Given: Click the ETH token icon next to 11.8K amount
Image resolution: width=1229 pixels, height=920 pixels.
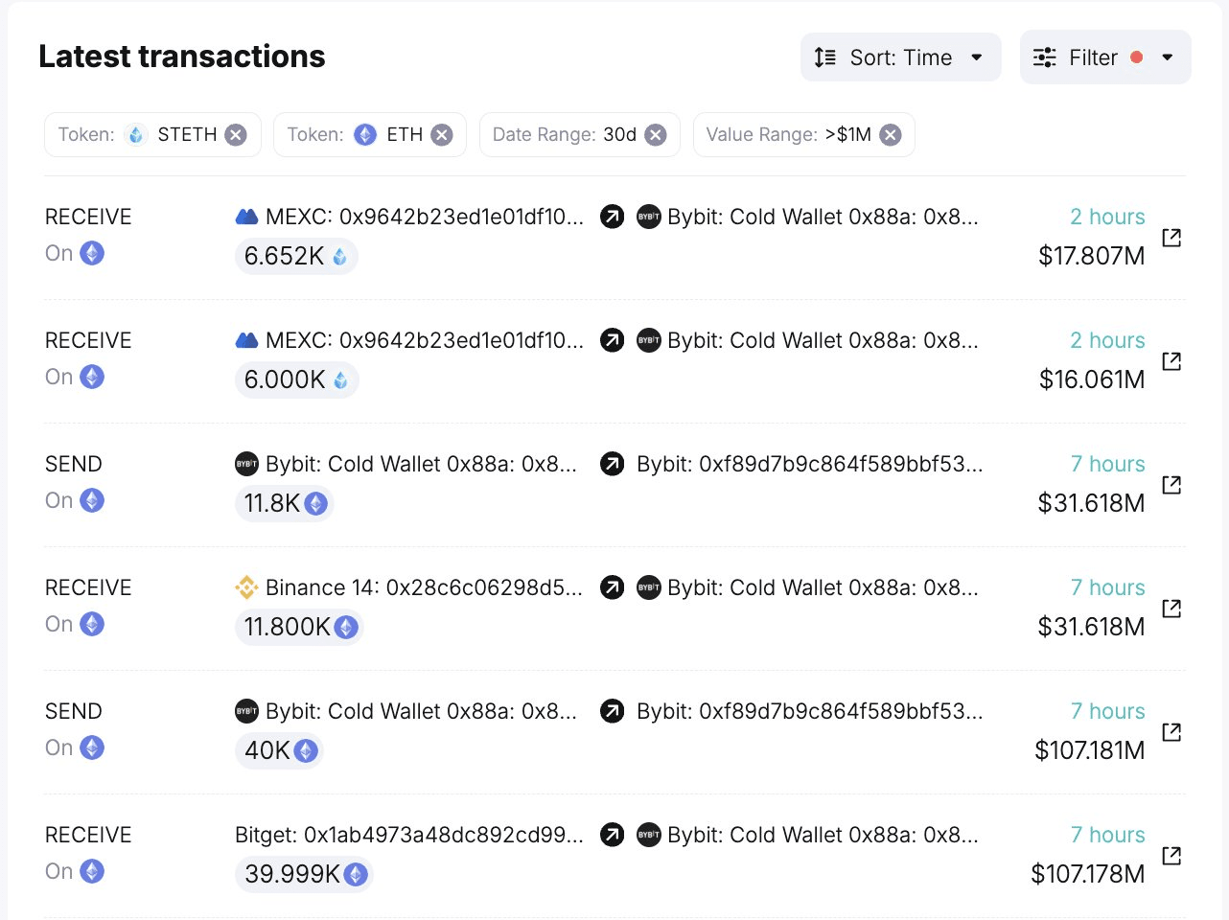Looking at the screenshot, I should 315,504.
